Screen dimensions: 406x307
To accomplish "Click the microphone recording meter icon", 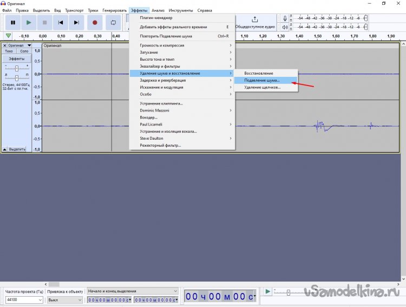I will (285, 19).
